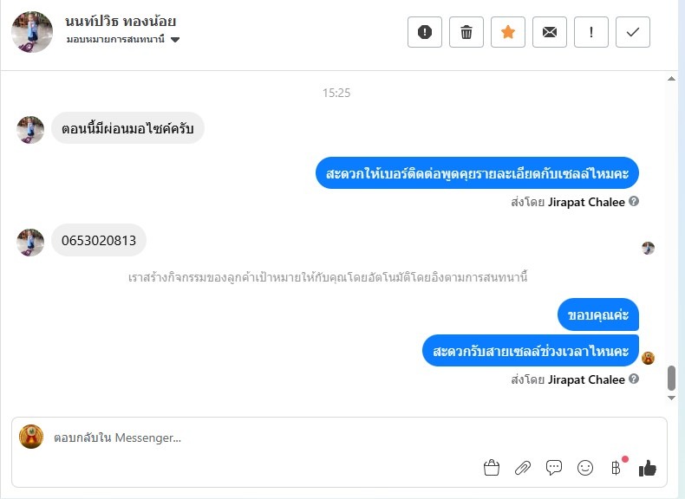685x499 pixels.
Task: Click the phone number 0653020813 message
Action: [99, 240]
